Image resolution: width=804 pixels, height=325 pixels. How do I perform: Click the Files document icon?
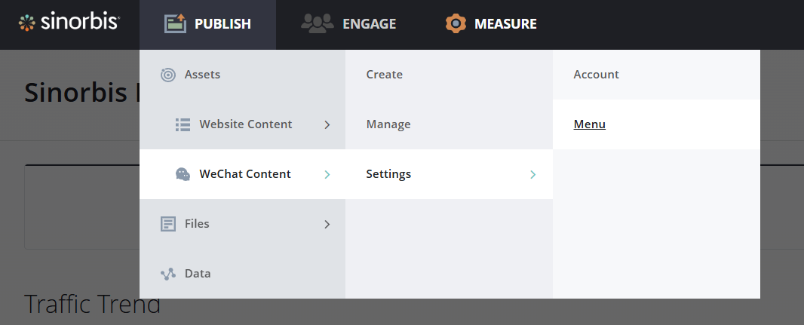coord(168,224)
